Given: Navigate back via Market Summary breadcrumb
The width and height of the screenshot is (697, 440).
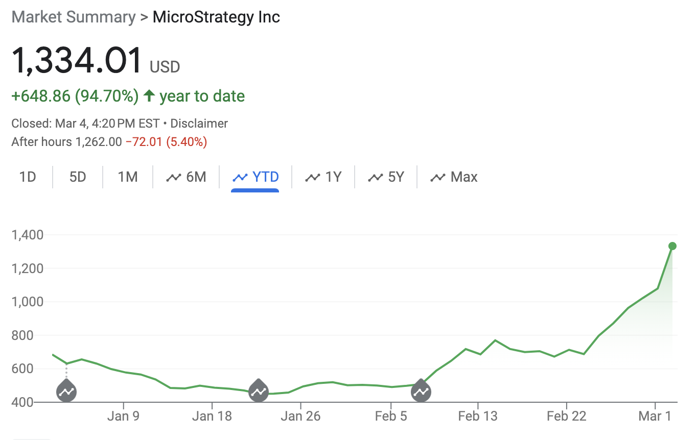Looking at the screenshot, I should tap(73, 16).
